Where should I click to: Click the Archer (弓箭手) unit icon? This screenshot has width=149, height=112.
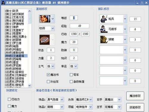coord(104,29)
